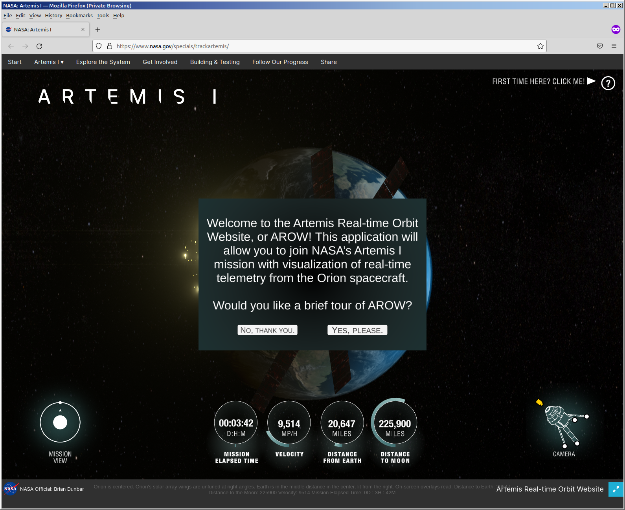The image size is (625, 510).
Task: Click the Artemis Real-time Orbit Website label
Action: [x=550, y=489]
